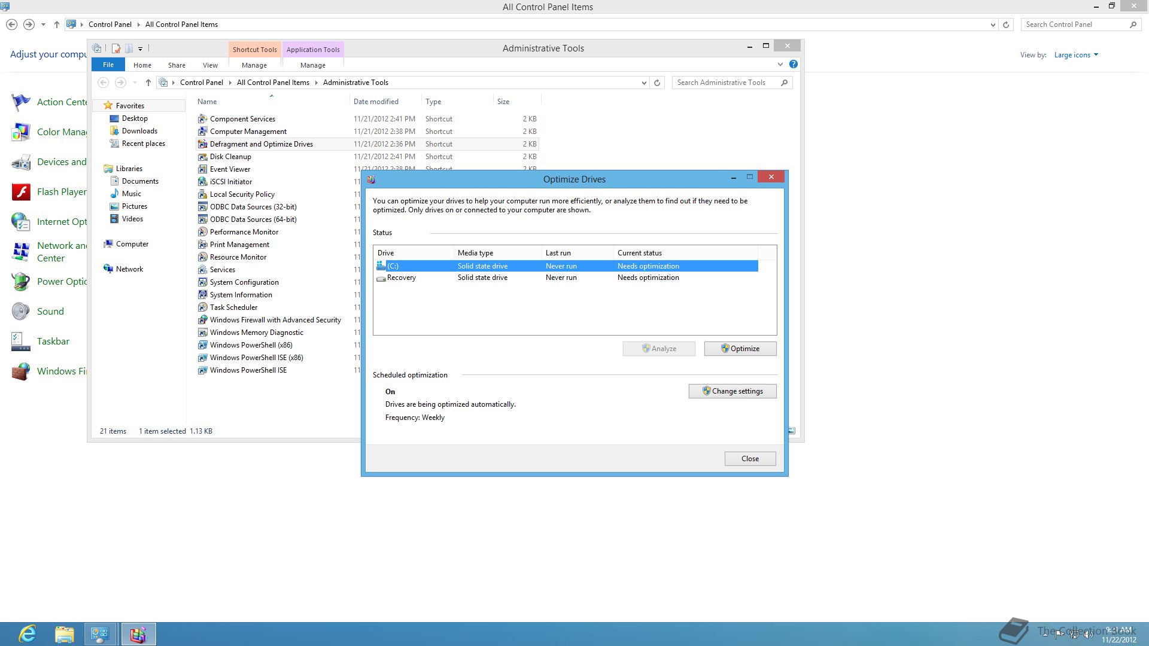This screenshot has height=646, width=1149.
Task: Sort drives by Media type column
Action: tap(497, 253)
